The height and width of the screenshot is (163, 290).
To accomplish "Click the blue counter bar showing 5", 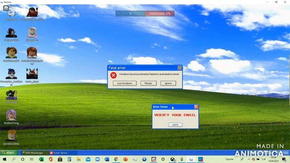I will (130, 14).
